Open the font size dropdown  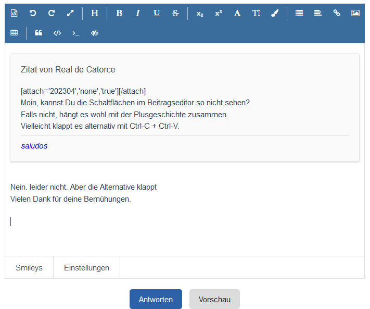coord(256,13)
